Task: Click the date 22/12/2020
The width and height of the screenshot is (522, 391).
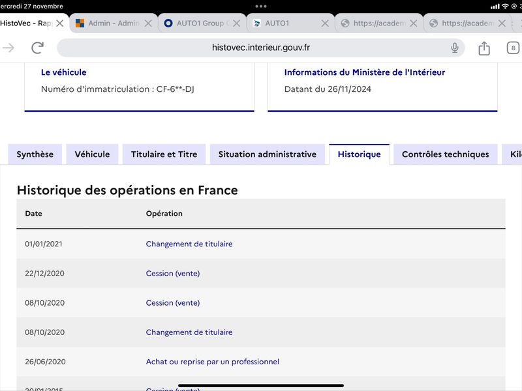Action: click(x=44, y=273)
